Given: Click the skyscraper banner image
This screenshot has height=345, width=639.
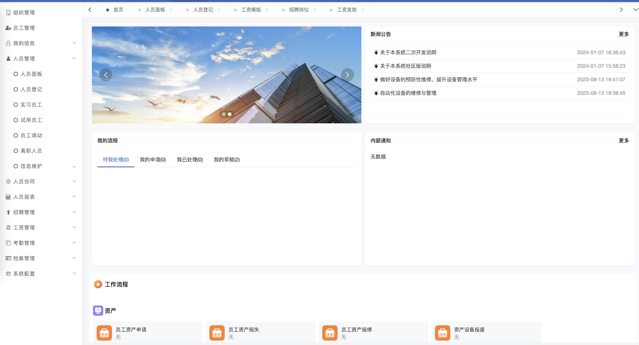Looking at the screenshot, I should click(227, 75).
